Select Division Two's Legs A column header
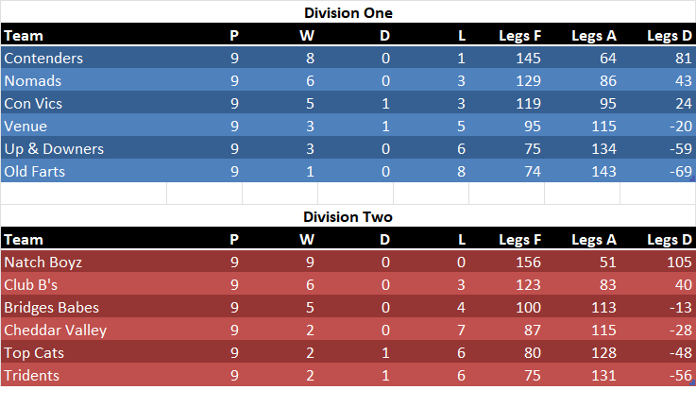 [x=594, y=240]
